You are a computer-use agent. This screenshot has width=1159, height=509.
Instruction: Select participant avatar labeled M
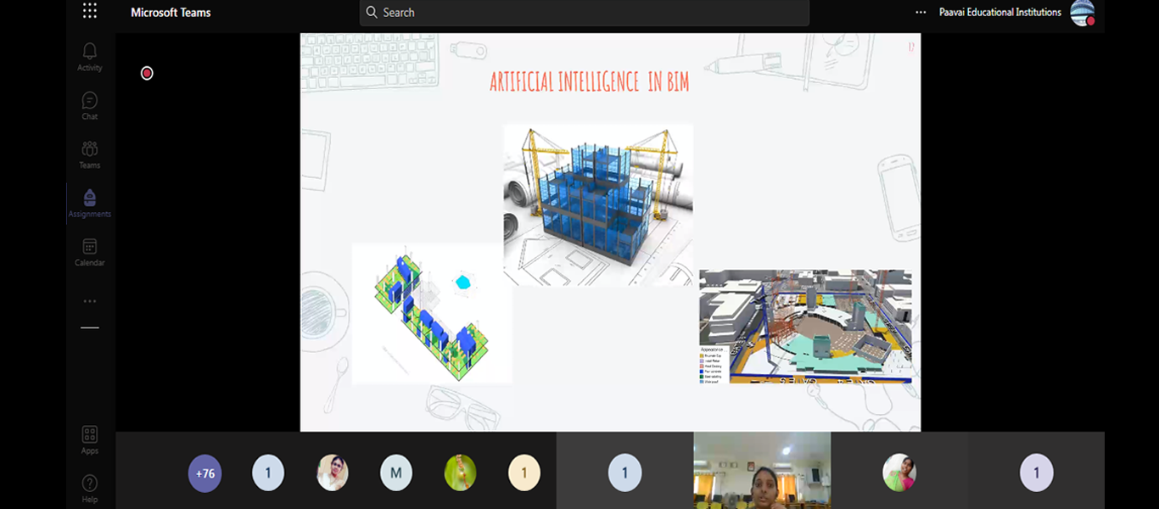396,473
